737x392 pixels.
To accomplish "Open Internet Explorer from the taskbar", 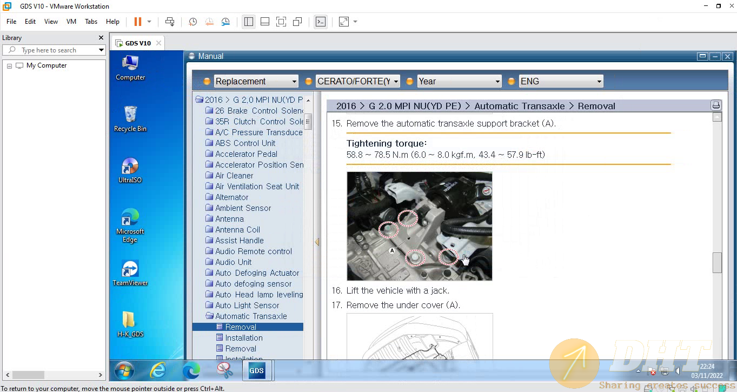I will click(158, 370).
